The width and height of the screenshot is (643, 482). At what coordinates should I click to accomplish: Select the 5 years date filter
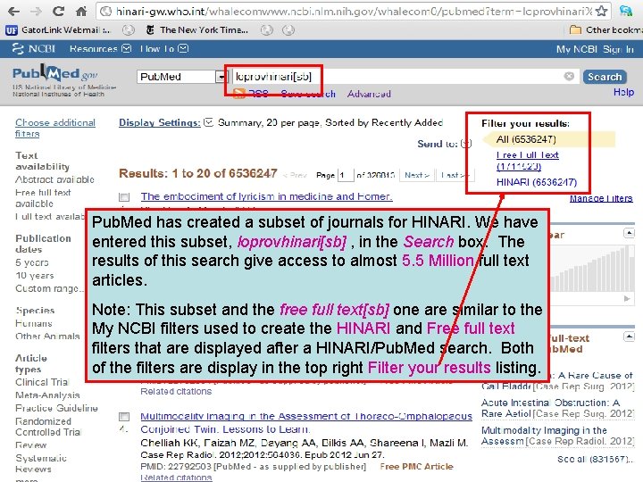[x=32, y=262]
